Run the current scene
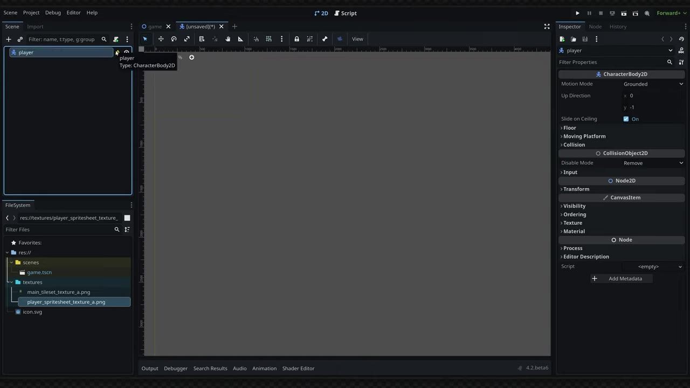This screenshot has height=388, width=690. coord(624,13)
